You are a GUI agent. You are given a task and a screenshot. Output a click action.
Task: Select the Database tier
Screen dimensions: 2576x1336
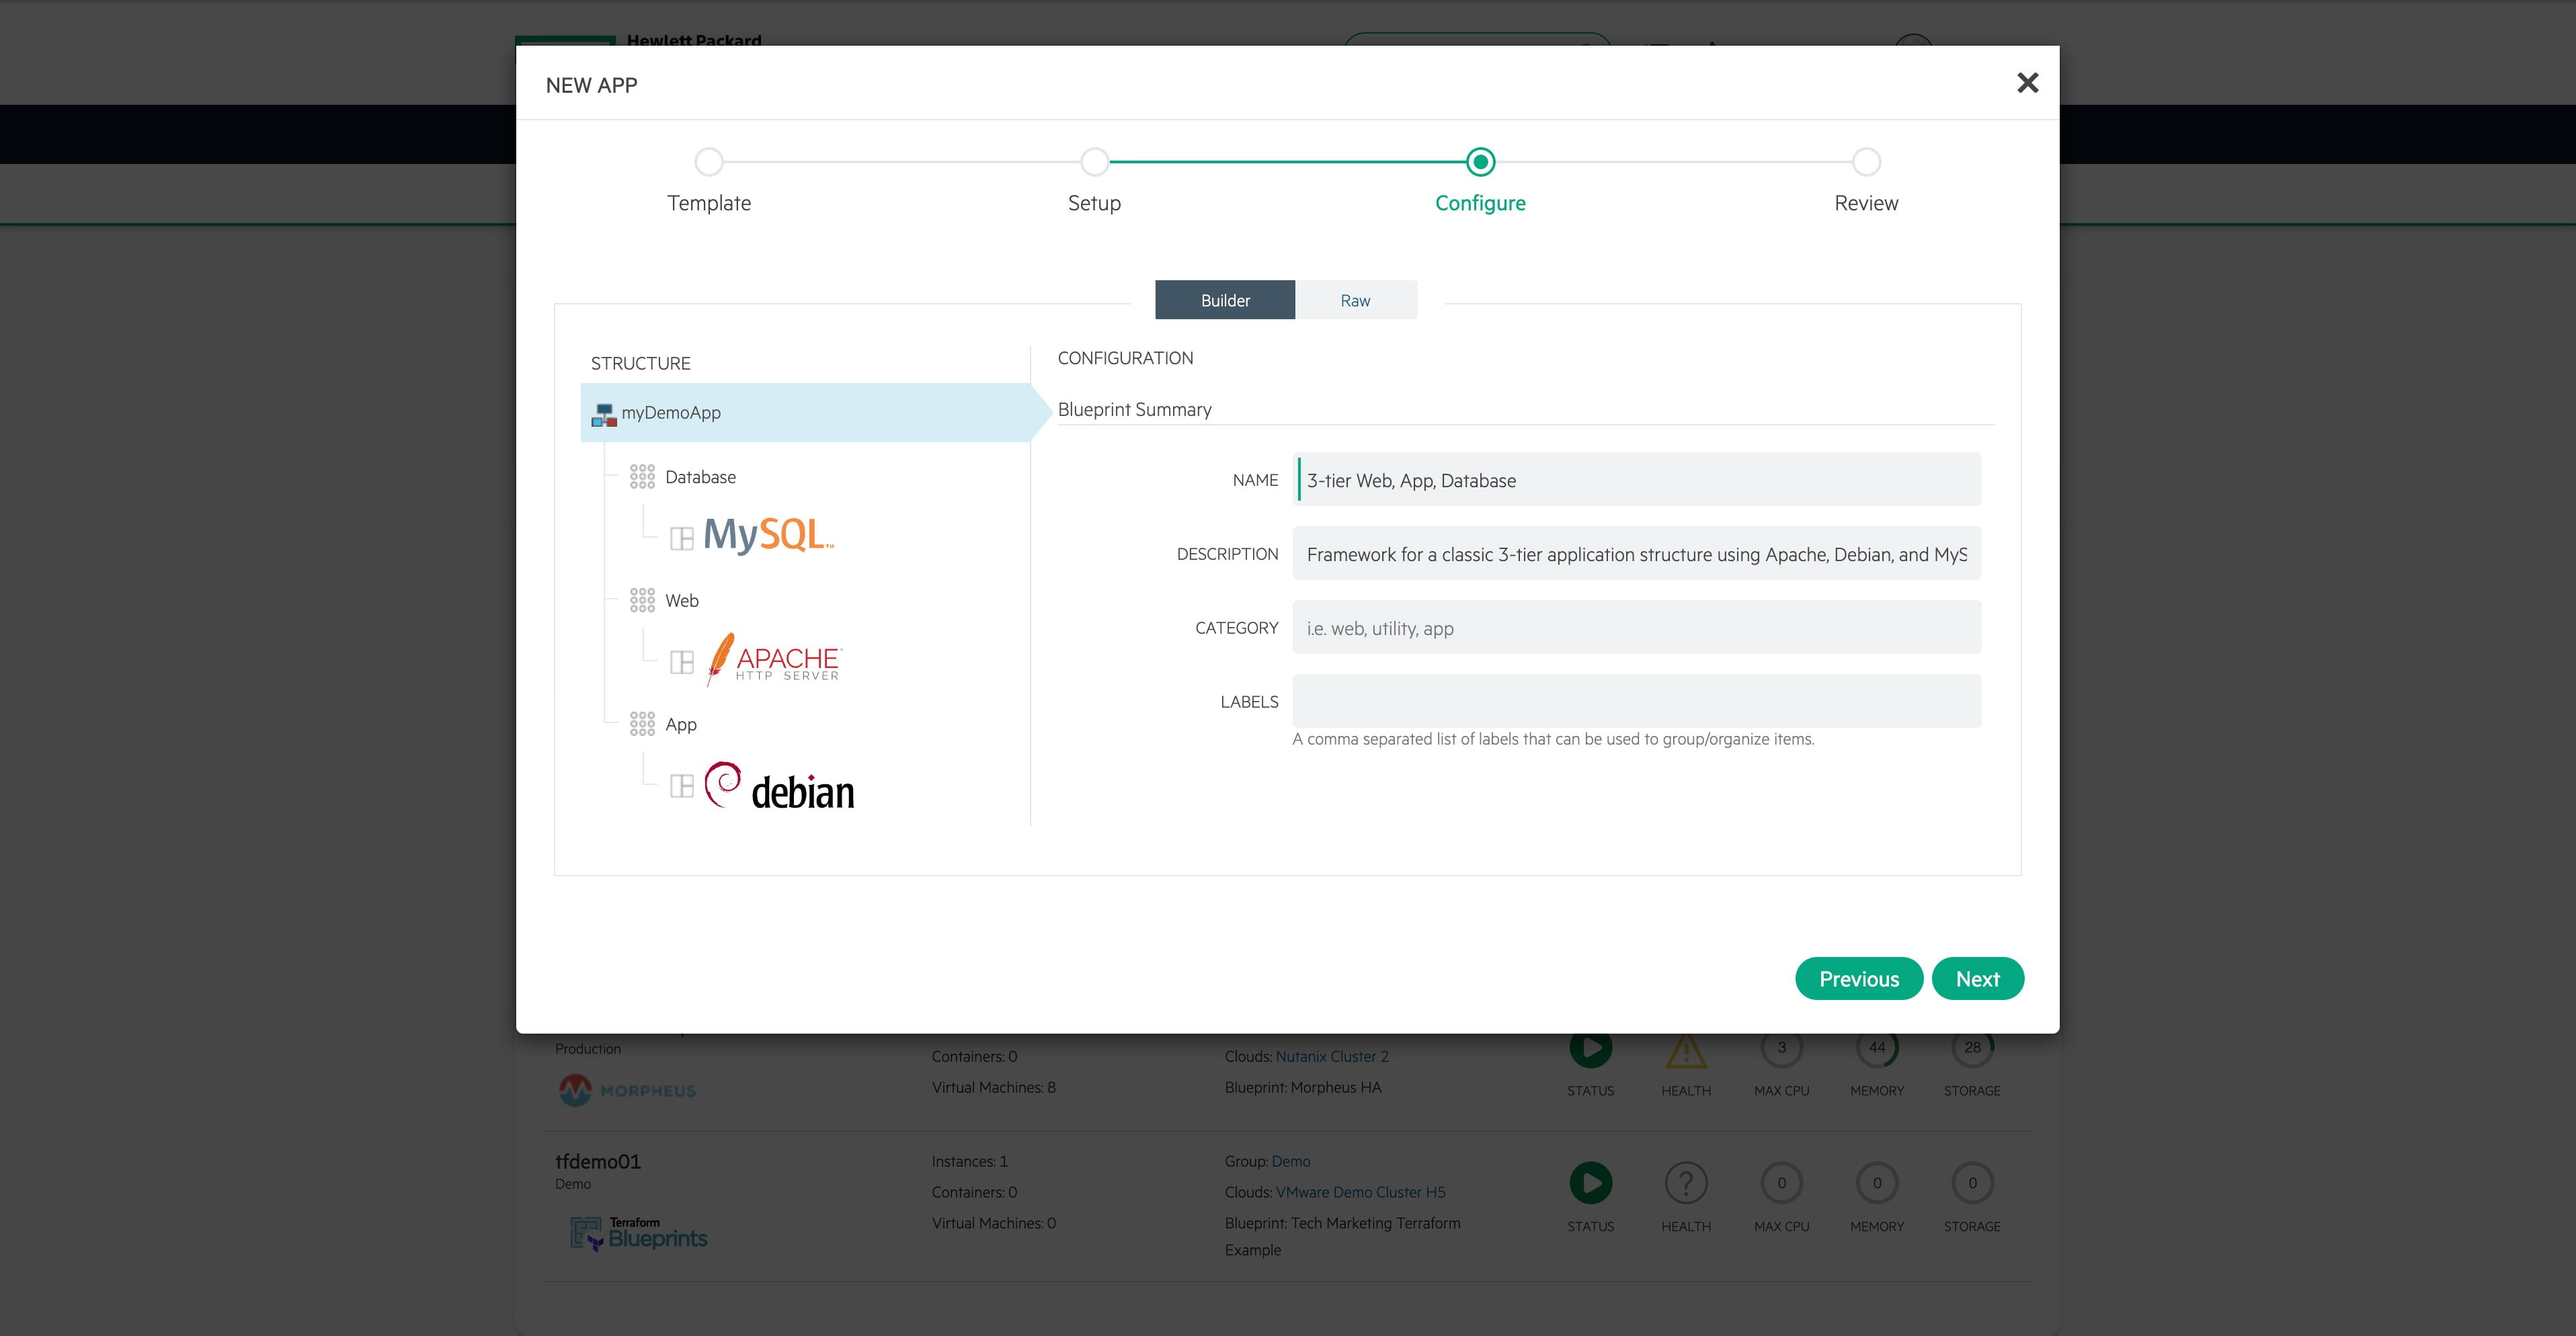click(700, 477)
